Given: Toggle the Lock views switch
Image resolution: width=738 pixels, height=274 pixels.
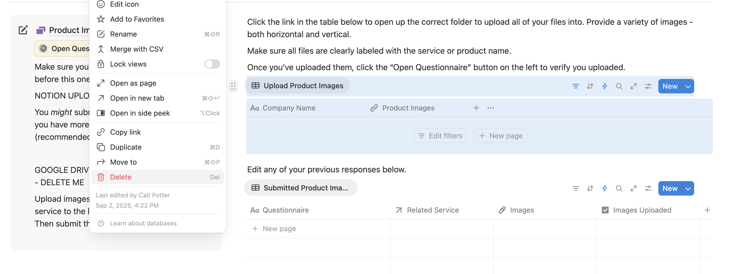Looking at the screenshot, I should point(212,64).
